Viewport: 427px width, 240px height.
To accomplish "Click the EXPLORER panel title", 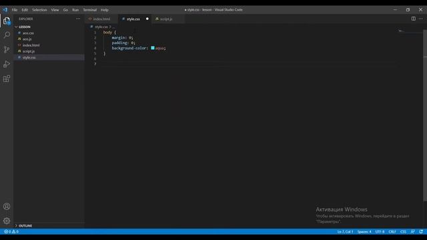I will point(26,19).
